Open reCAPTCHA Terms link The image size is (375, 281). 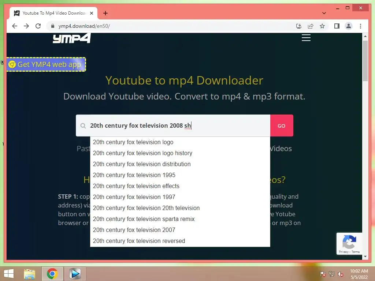(355, 252)
